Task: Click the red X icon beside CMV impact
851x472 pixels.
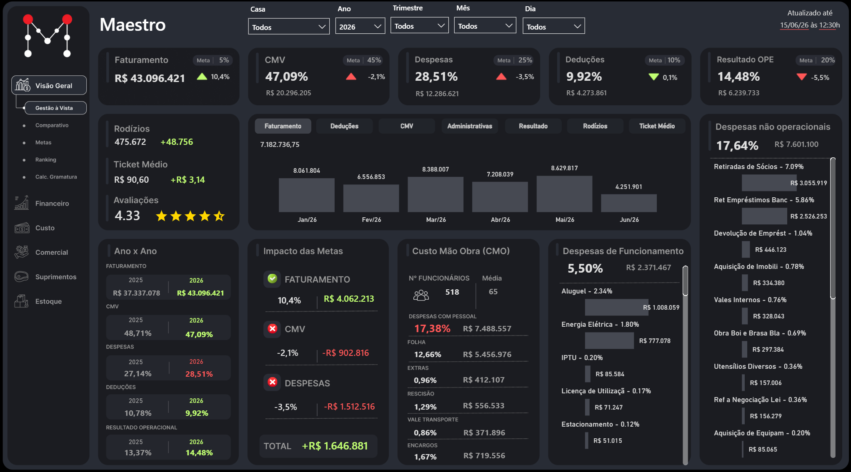Action: pyautogui.click(x=273, y=329)
